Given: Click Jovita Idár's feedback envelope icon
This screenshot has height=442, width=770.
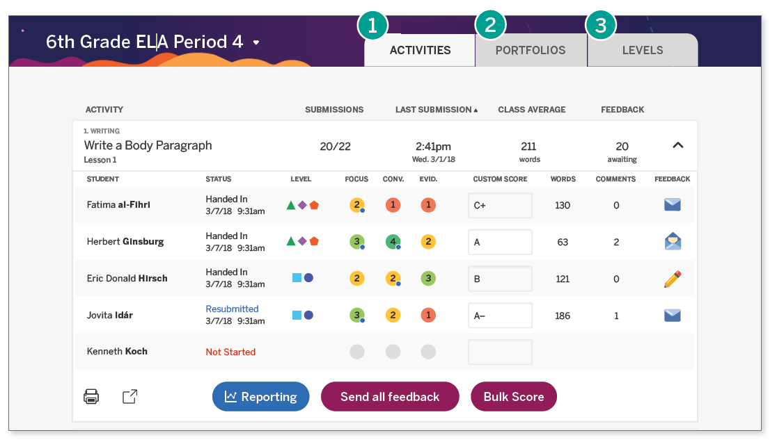Looking at the screenshot, I should (672, 316).
